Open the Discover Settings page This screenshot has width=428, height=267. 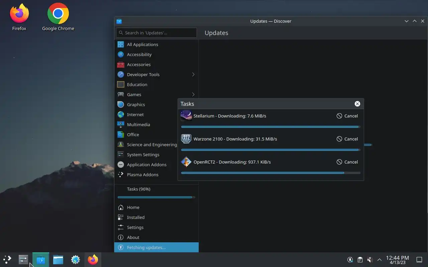[156, 227]
